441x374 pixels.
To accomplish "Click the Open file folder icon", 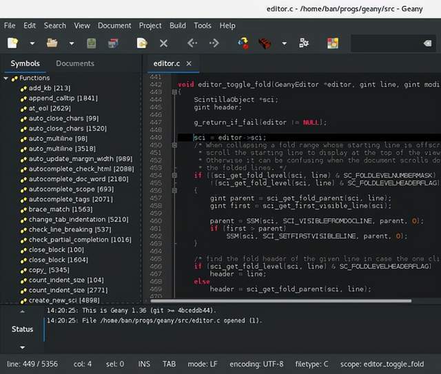I will 52,43.
